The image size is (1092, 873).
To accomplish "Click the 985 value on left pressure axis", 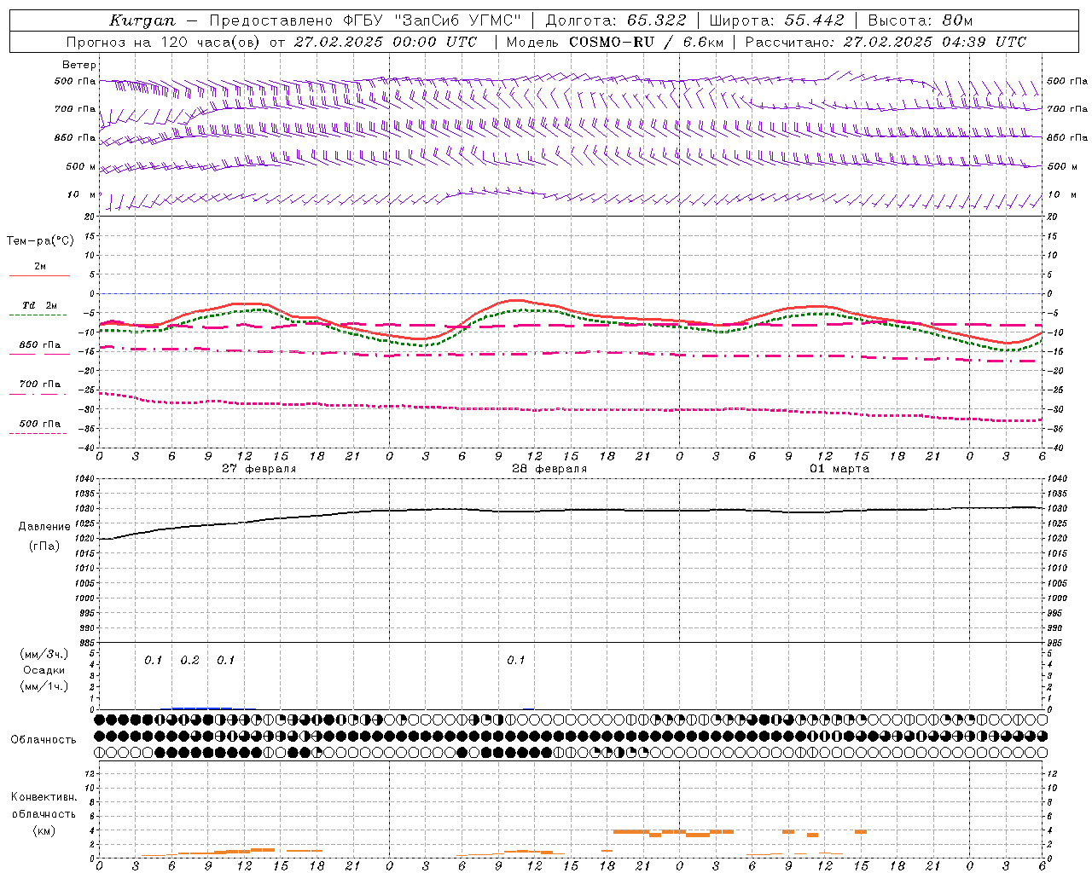I will 89,643.
